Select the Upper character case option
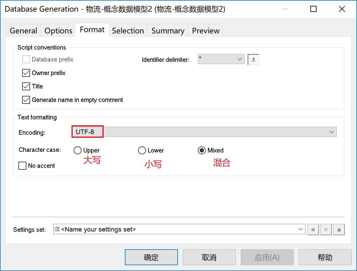357x271 pixels. [78, 150]
